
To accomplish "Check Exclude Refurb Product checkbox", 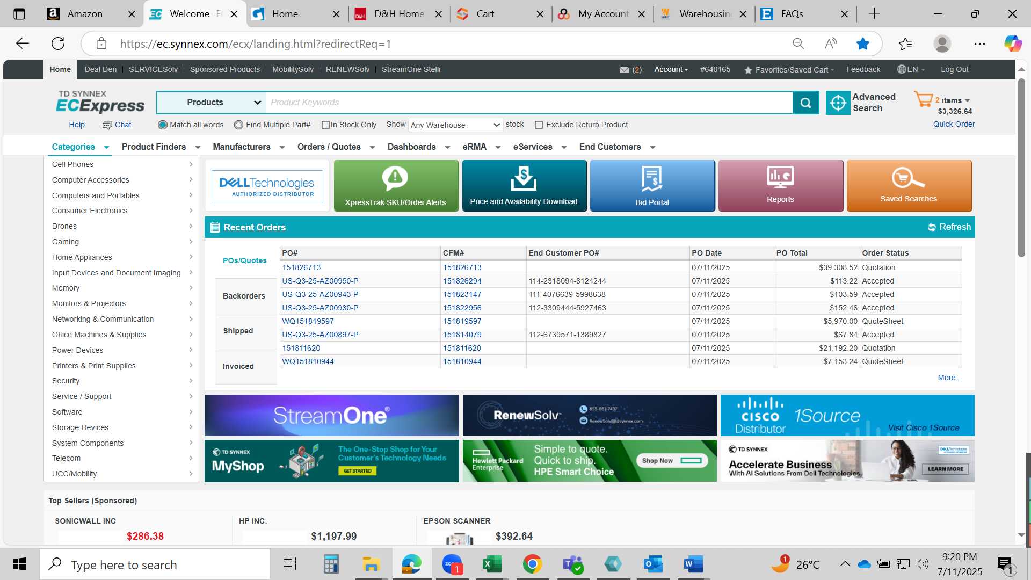I will [x=539, y=125].
